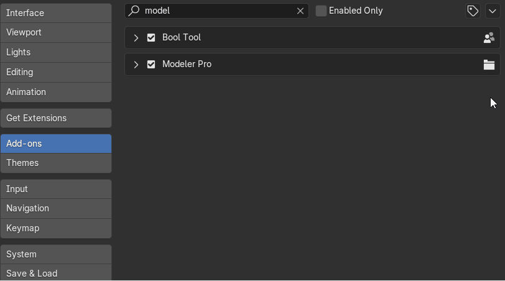Expand the Bool Tool details
This screenshot has width=505, height=281.
tap(136, 38)
